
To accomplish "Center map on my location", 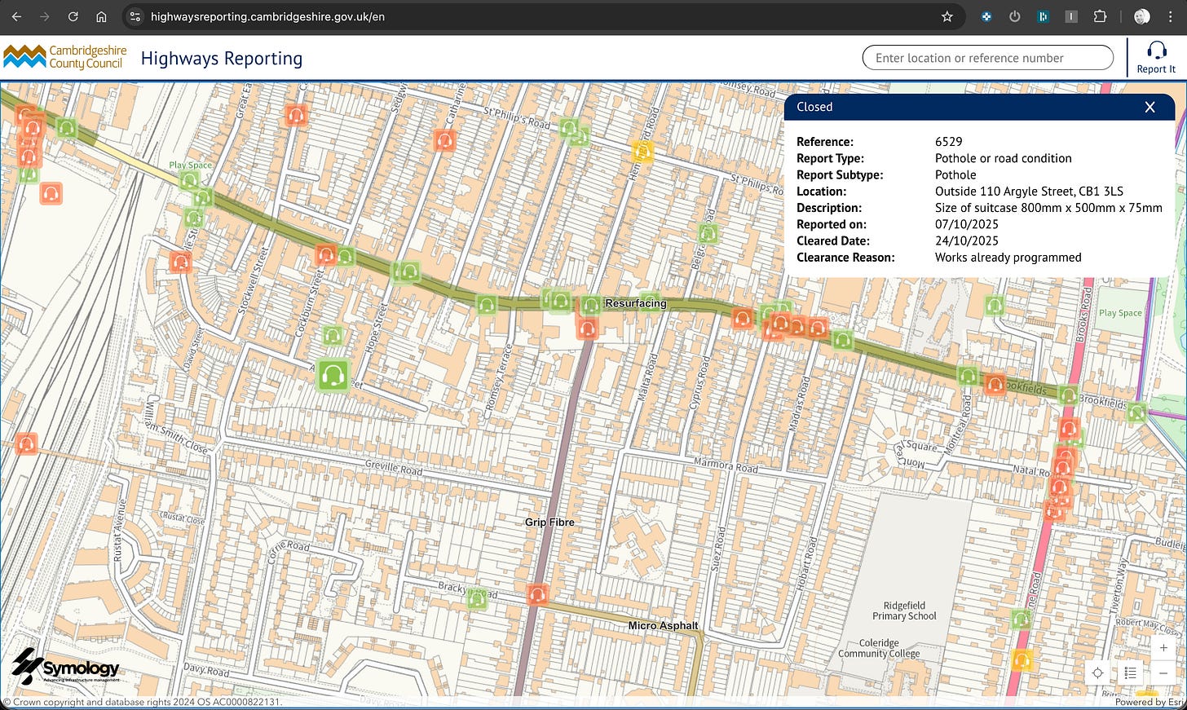I will pyautogui.click(x=1097, y=673).
